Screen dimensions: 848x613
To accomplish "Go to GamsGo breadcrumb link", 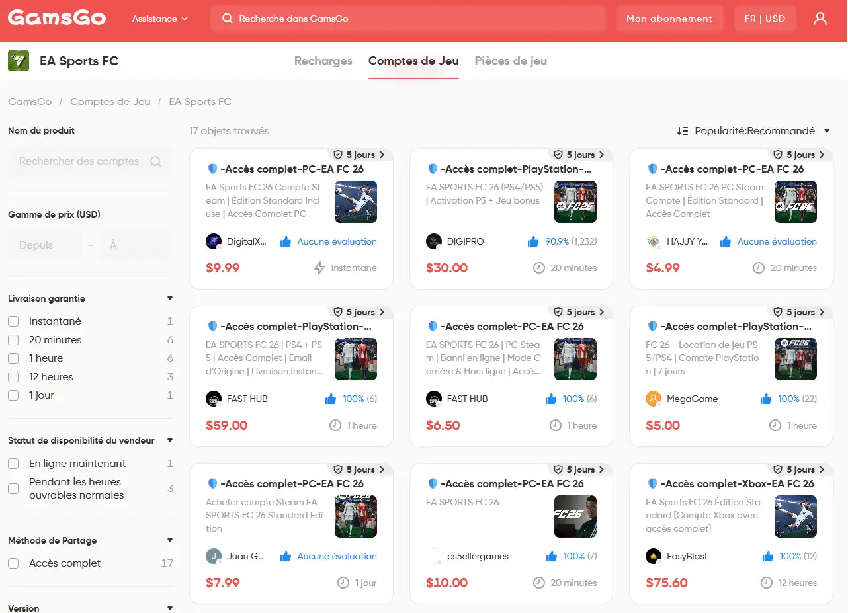I will (30, 102).
